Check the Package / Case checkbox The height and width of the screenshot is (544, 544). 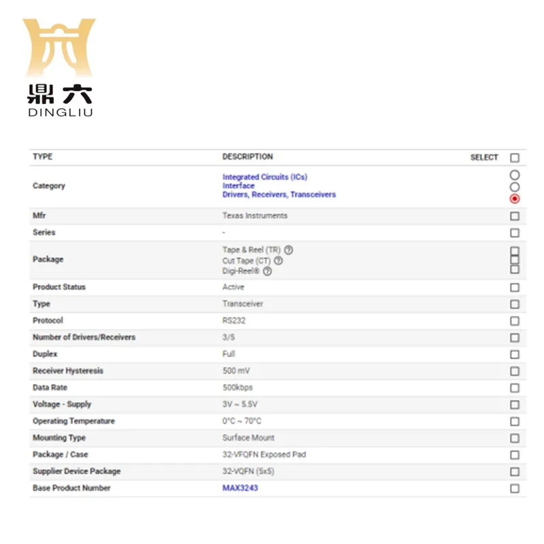tap(515, 455)
